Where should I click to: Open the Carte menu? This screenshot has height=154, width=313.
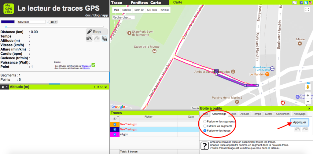(x=156, y=2)
